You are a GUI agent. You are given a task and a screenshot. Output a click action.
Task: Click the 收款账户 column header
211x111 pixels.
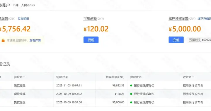coord(188,77)
